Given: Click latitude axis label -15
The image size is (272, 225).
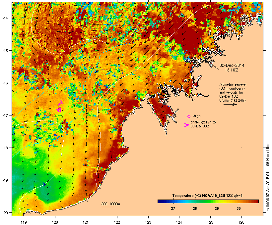Looking at the screenshot, I should [5, 51].
